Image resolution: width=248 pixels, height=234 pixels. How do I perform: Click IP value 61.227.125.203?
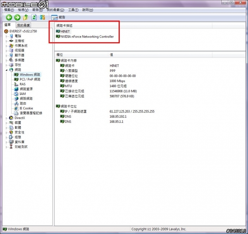[120, 112]
